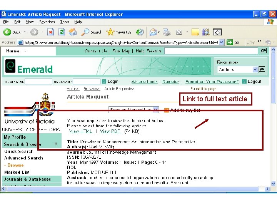Go to browser Home page icon
The image size is (277, 208).
(73, 32)
